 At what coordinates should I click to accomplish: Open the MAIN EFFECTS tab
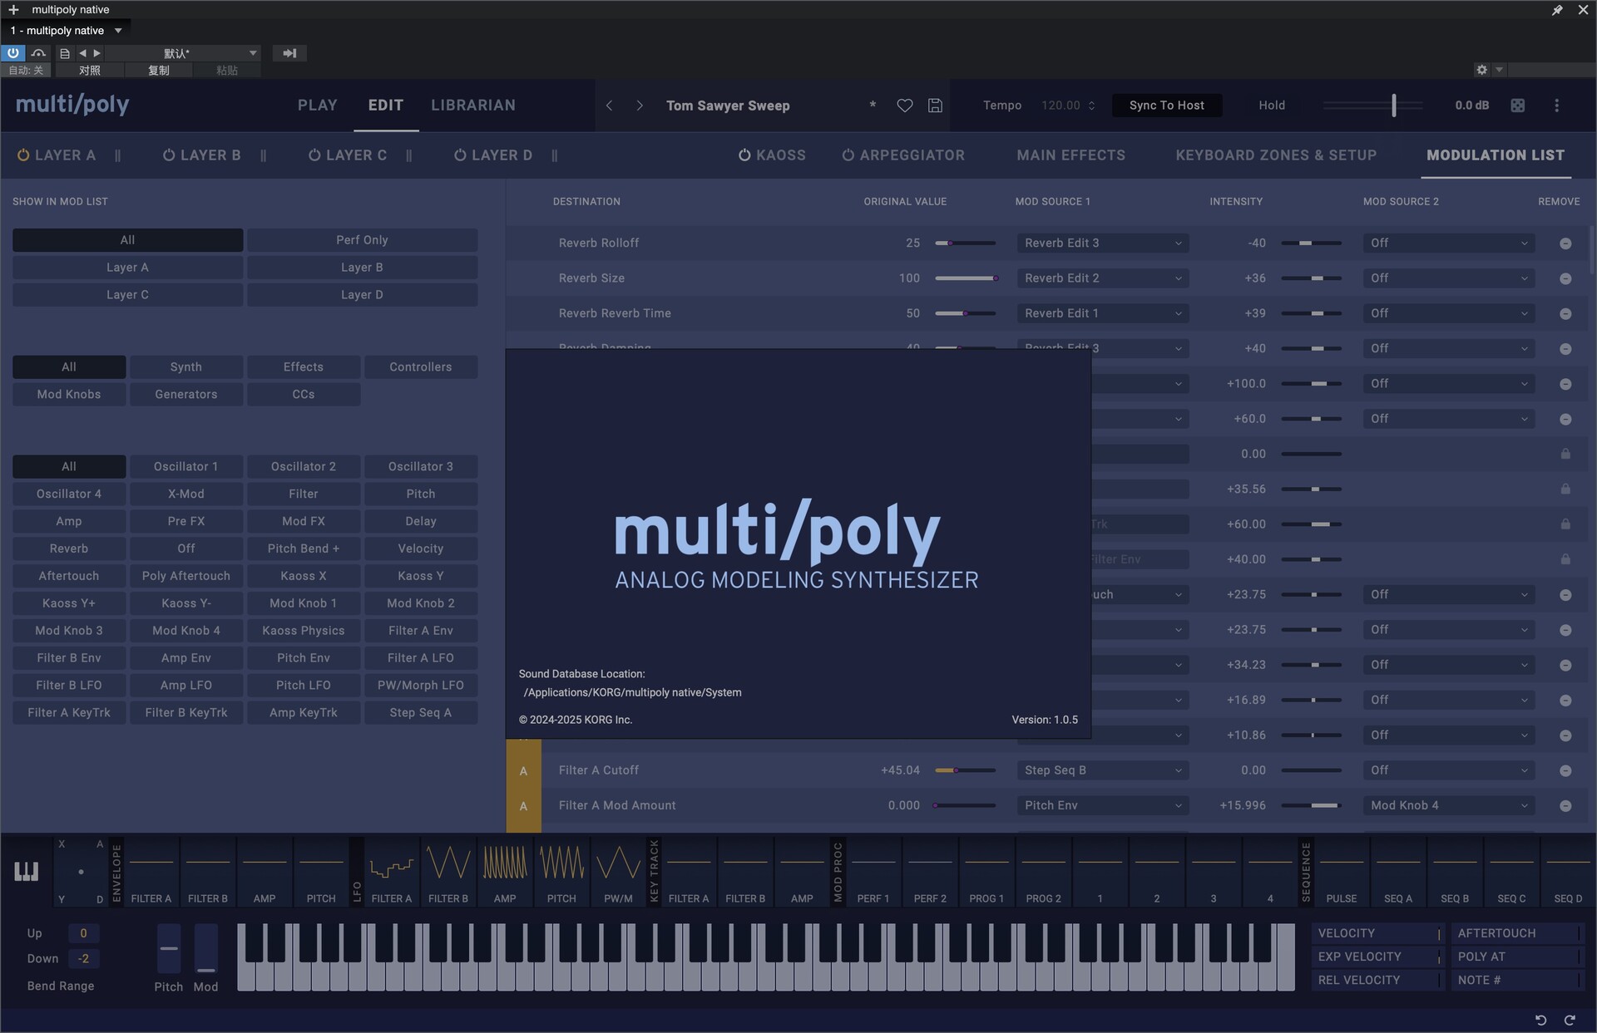pos(1070,155)
